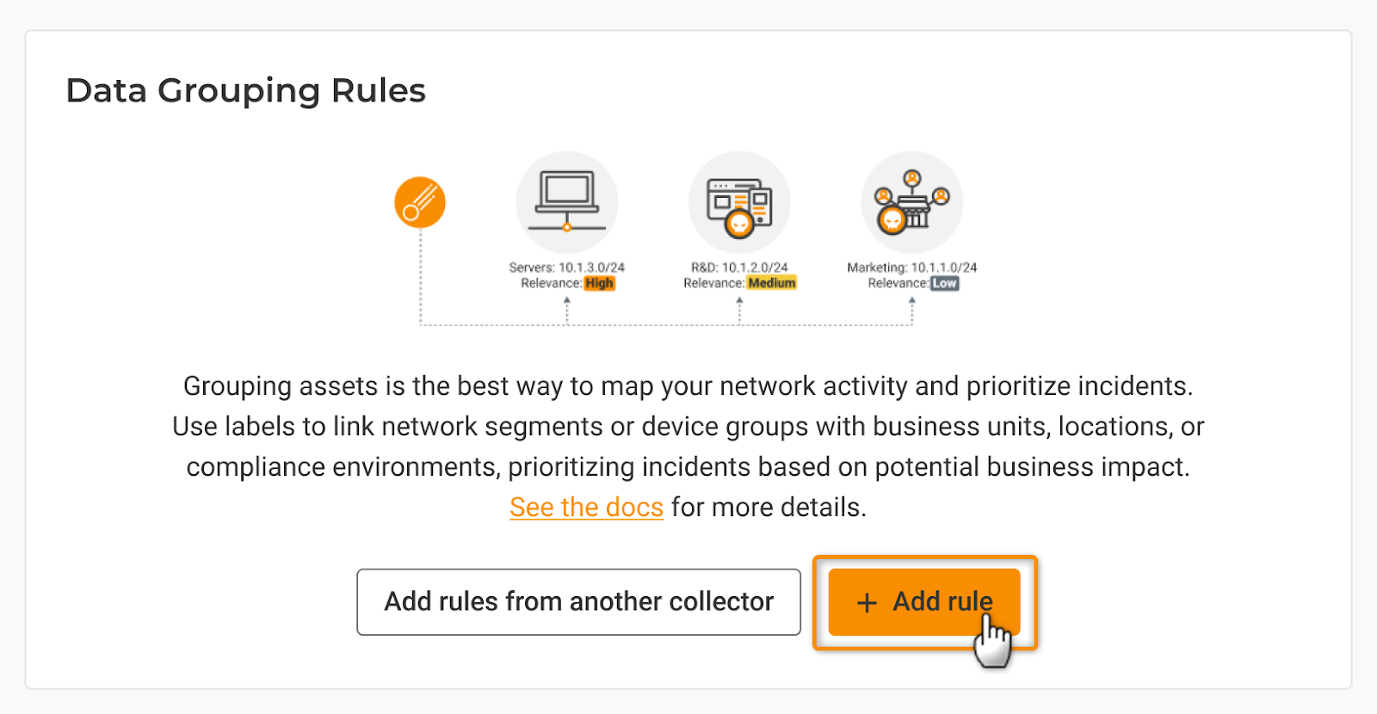Select the orange High relevance badge

[599, 283]
